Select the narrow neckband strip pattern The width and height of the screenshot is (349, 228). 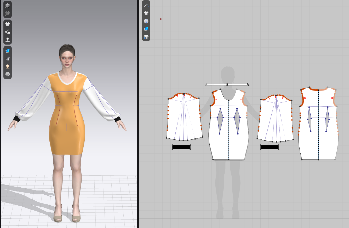[x=227, y=84]
